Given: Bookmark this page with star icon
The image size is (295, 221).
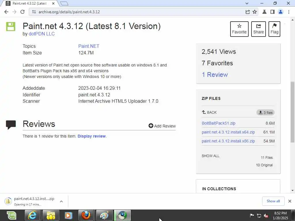Looking at the screenshot, I should point(255,12).
